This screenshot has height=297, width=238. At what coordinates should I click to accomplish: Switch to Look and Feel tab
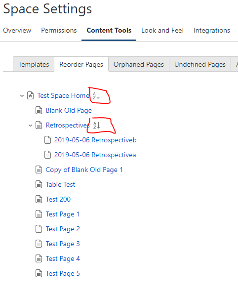(x=162, y=30)
